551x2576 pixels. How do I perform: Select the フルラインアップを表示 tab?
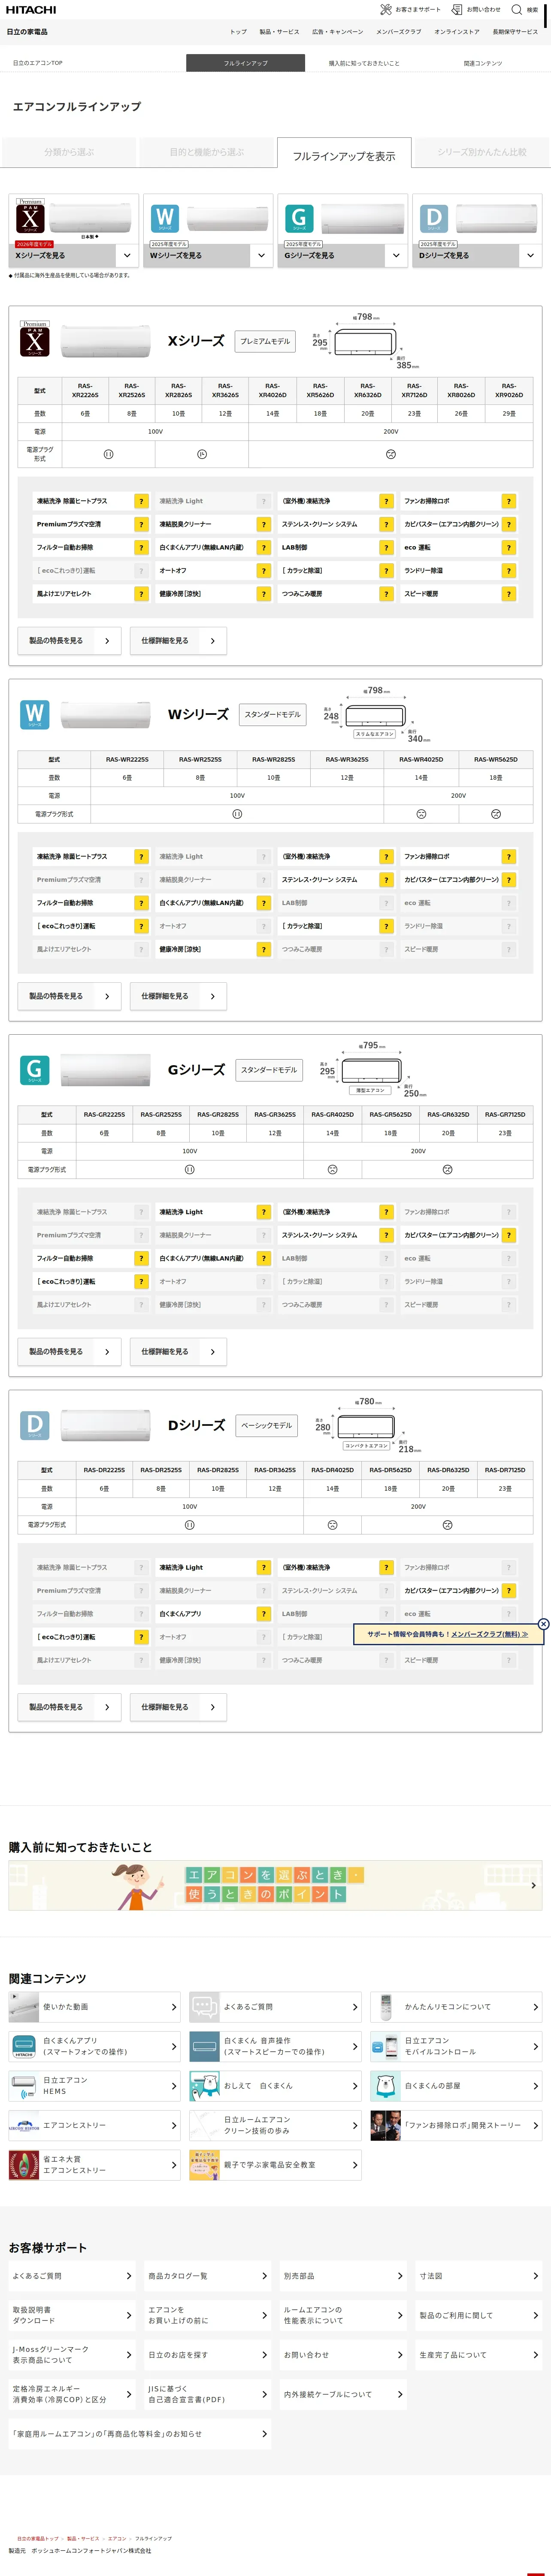click(x=344, y=153)
